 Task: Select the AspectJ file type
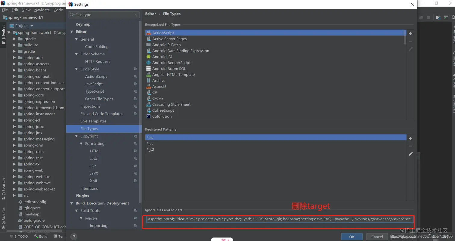tap(159, 87)
